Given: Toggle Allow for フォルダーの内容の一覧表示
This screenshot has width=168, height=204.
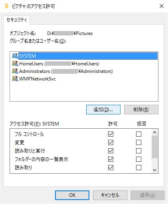Looking at the screenshot, I should [x=111, y=159].
